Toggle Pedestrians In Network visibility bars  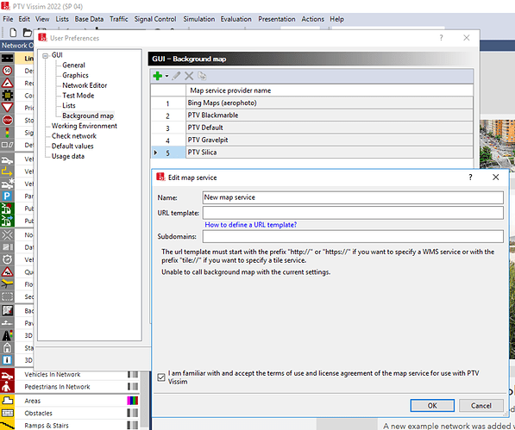pyautogui.click(x=133, y=387)
